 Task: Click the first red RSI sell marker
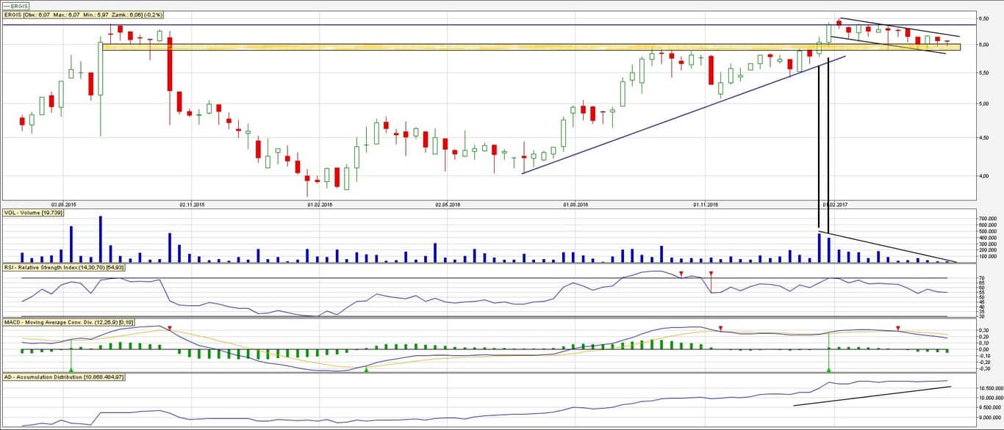681,274
